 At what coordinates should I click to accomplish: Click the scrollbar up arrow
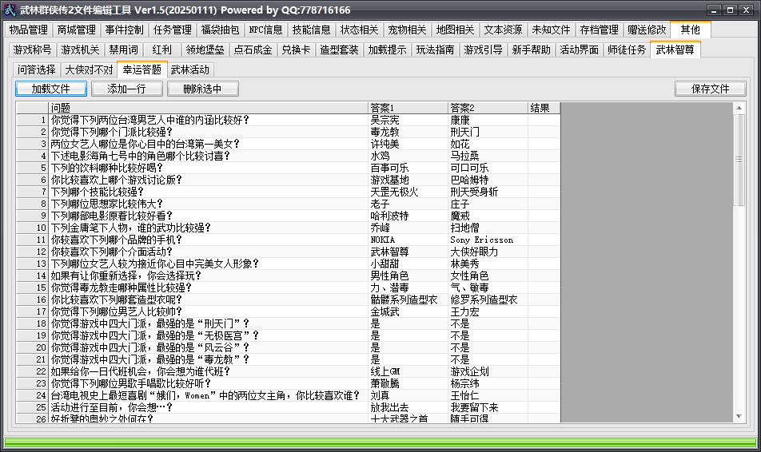click(739, 108)
